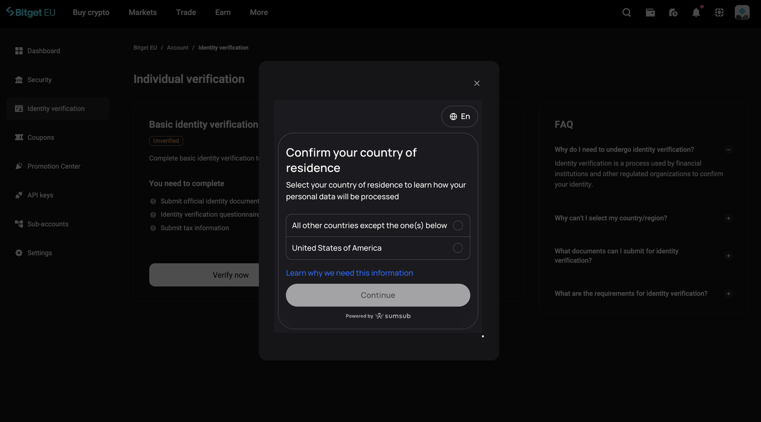Screen dimensions: 761x422
Task: Click the Unverified status badge
Action: 166,141
